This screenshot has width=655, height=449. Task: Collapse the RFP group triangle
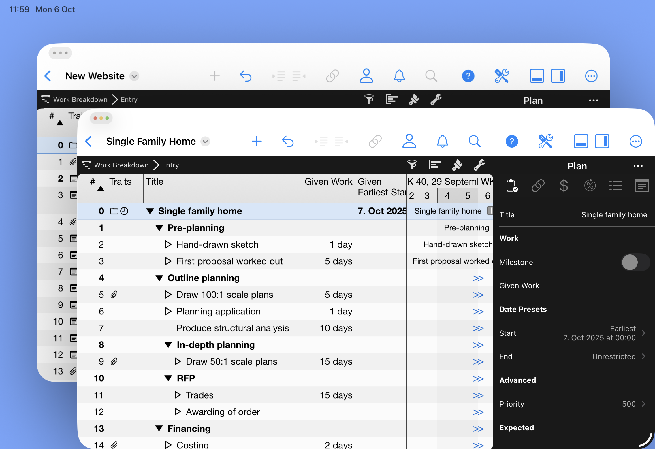169,378
